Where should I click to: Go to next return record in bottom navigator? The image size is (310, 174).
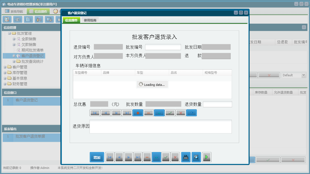click(x=128, y=157)
